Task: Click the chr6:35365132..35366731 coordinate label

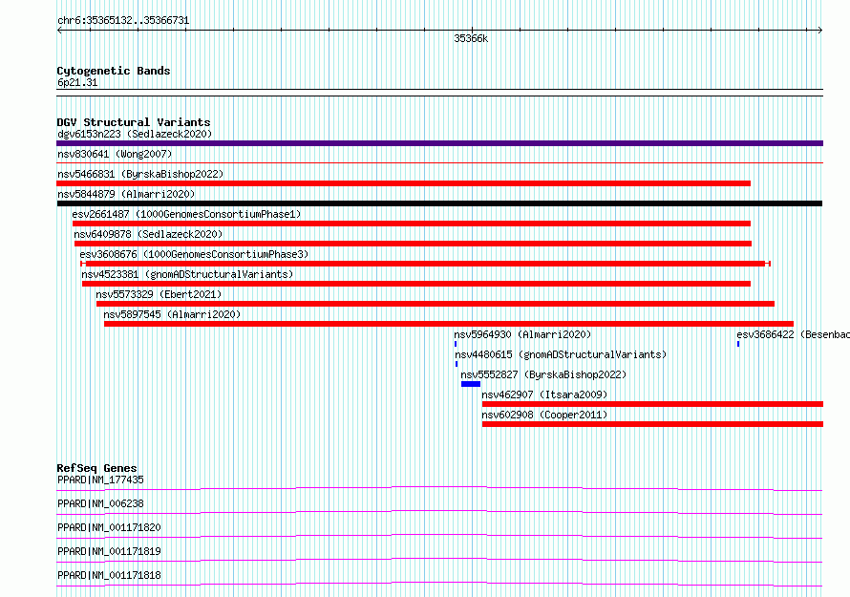Action: pos(123,21)
